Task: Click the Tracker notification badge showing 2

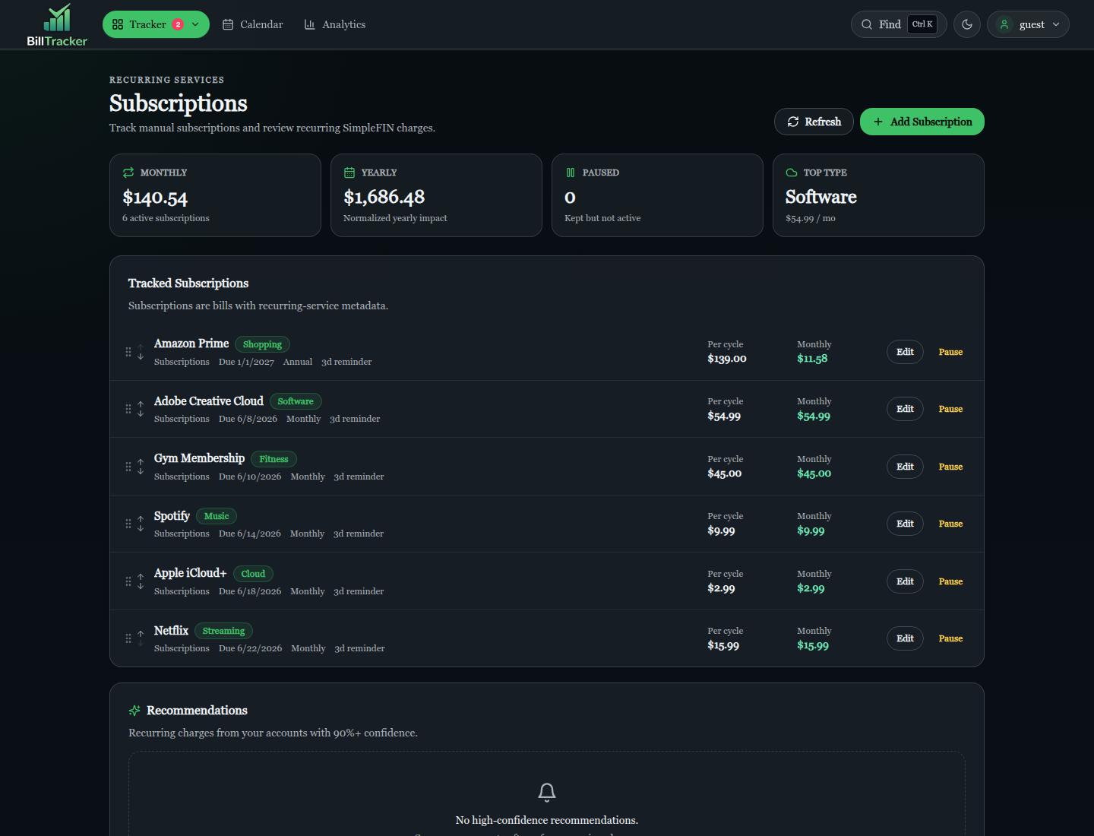Action: point(178,24)
